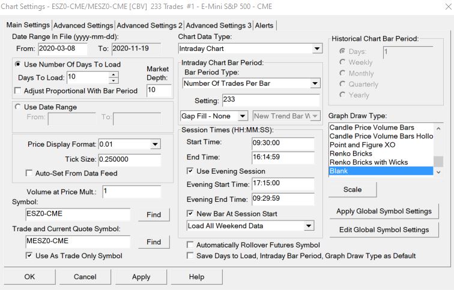
Task: Switch to the Advanced Settings 2 tab
Action: pos(150,26)
